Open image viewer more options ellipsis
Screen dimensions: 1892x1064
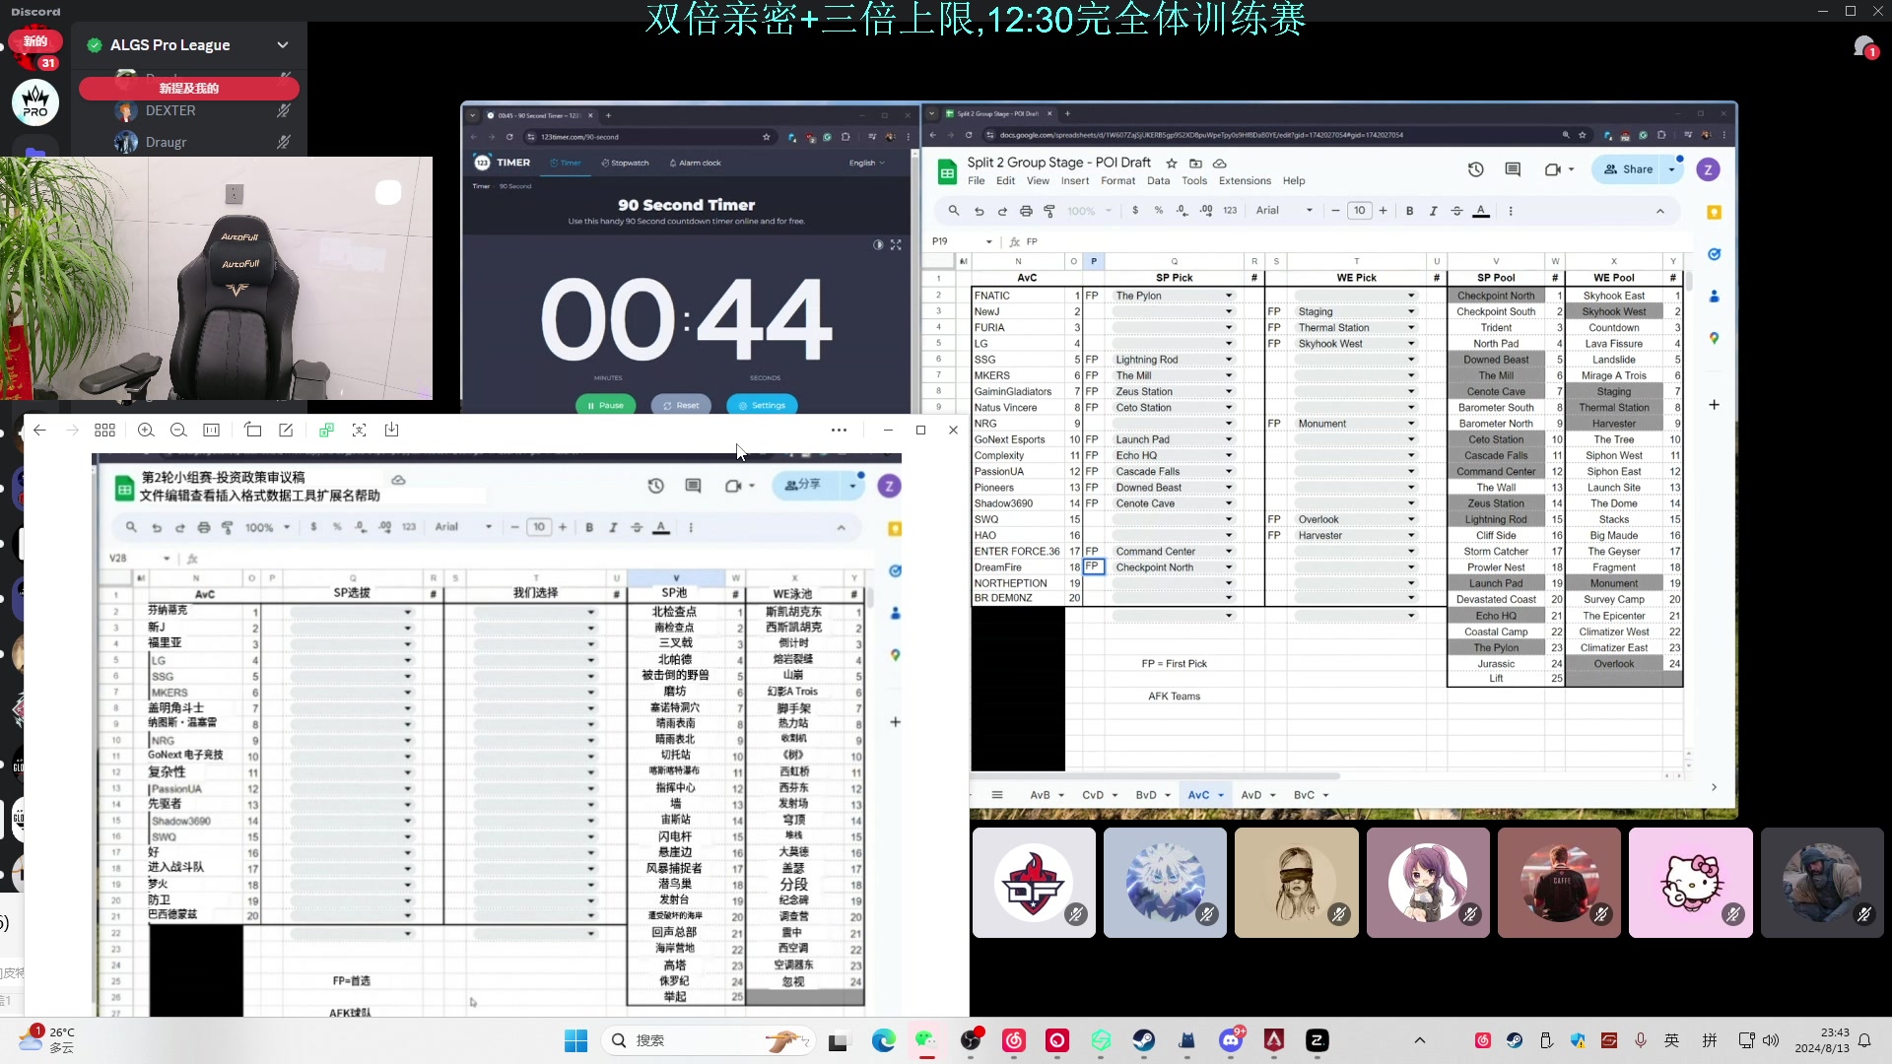(x=839, y=431)
